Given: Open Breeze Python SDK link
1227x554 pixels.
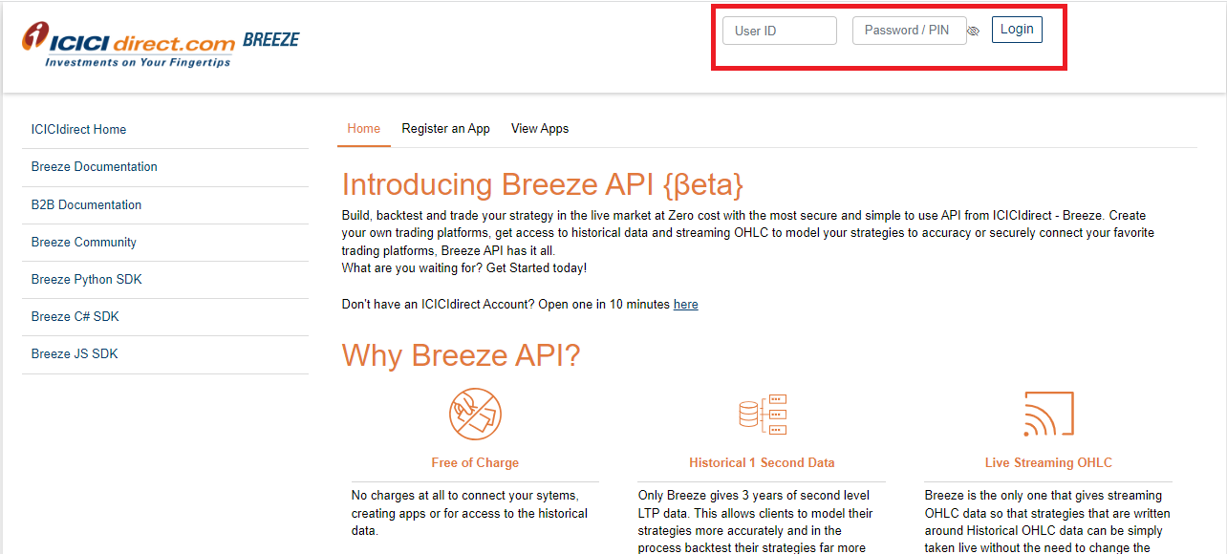Looking at the screenshot, I should pyautogui.click(x=86, y=280).
